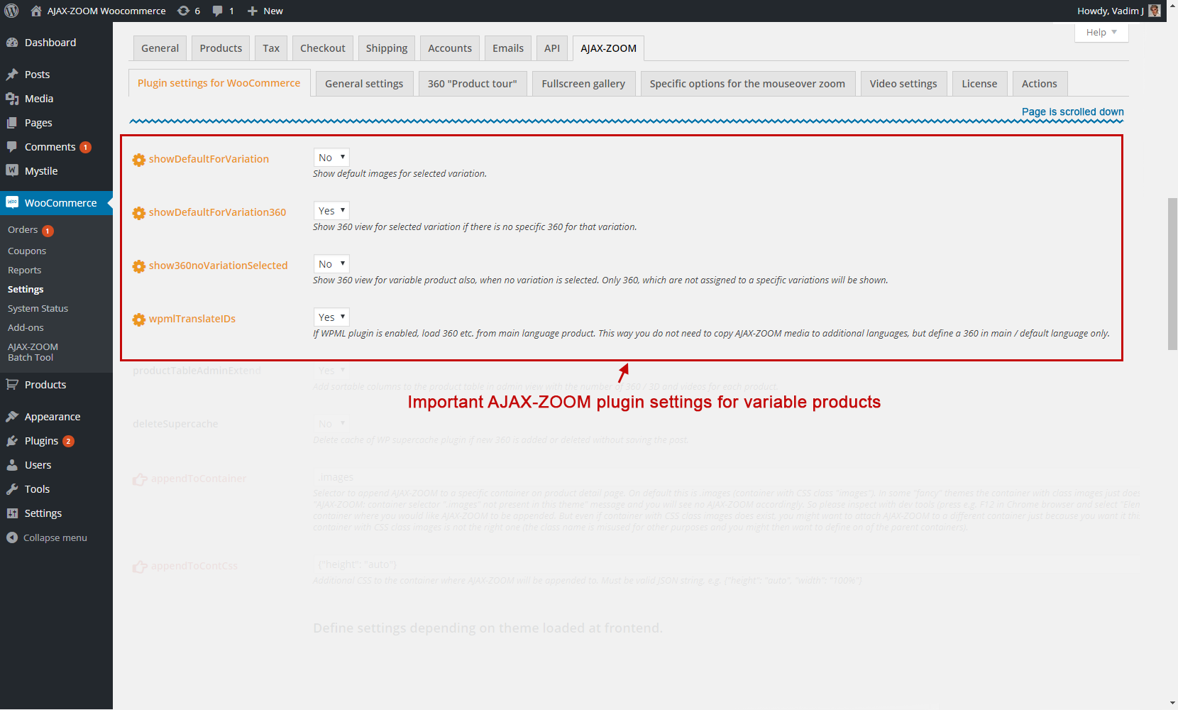This screenshot has height=710, width=1178.
Task: Open site home icon AJAX-ZOOM Woocommerce
Action: [x=36, y=11]
